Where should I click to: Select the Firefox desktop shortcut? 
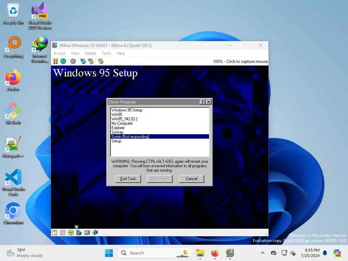point(13,80)
